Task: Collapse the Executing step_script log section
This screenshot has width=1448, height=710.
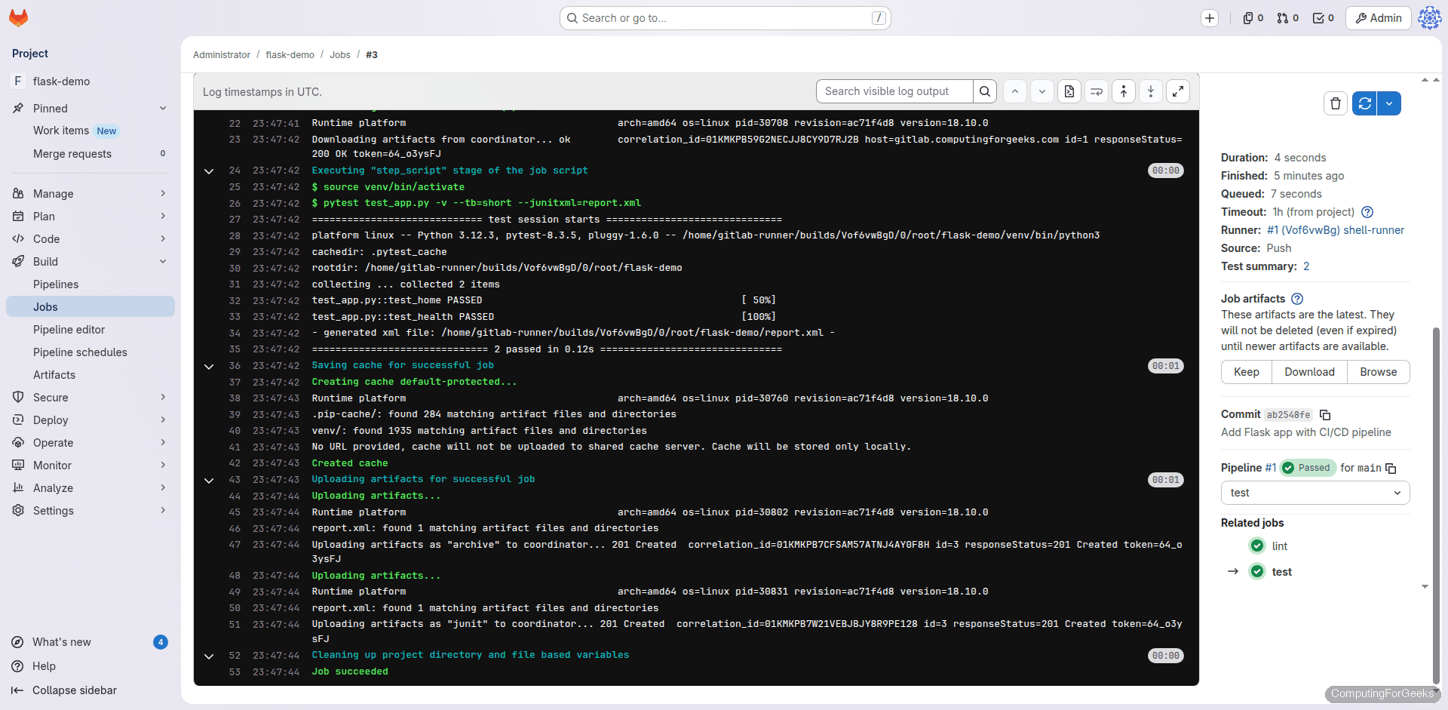Action: (209, 171)
